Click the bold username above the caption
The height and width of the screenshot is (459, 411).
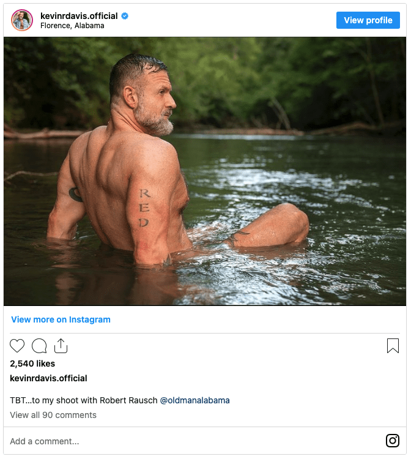coord(48,378)
